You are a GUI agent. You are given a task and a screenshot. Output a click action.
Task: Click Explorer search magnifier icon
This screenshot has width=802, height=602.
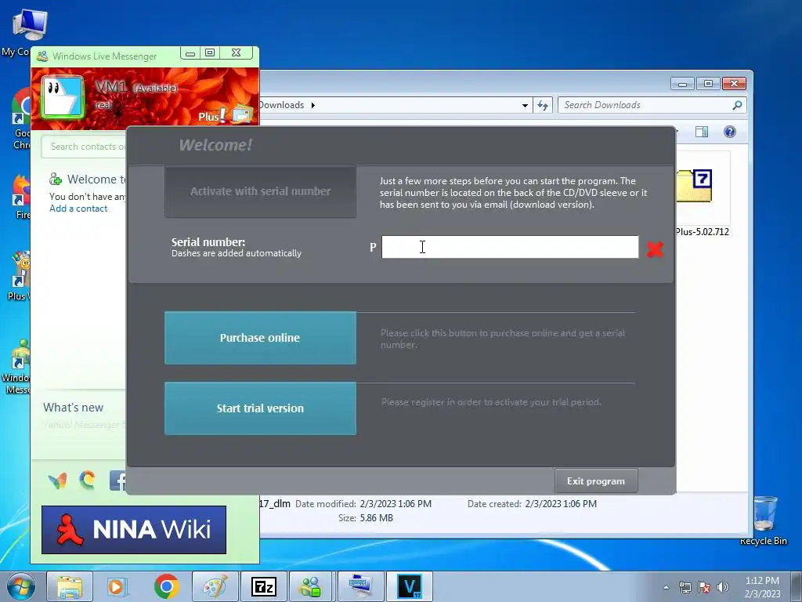(x=737, y=105)
